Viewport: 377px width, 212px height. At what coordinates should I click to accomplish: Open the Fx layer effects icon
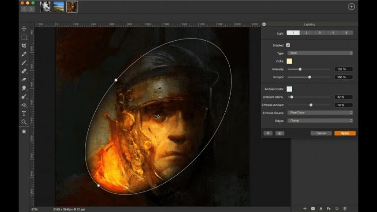329,209
